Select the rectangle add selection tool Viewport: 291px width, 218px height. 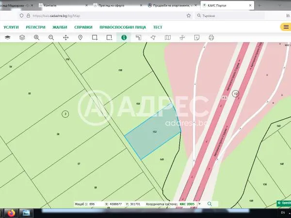[95, 37]
